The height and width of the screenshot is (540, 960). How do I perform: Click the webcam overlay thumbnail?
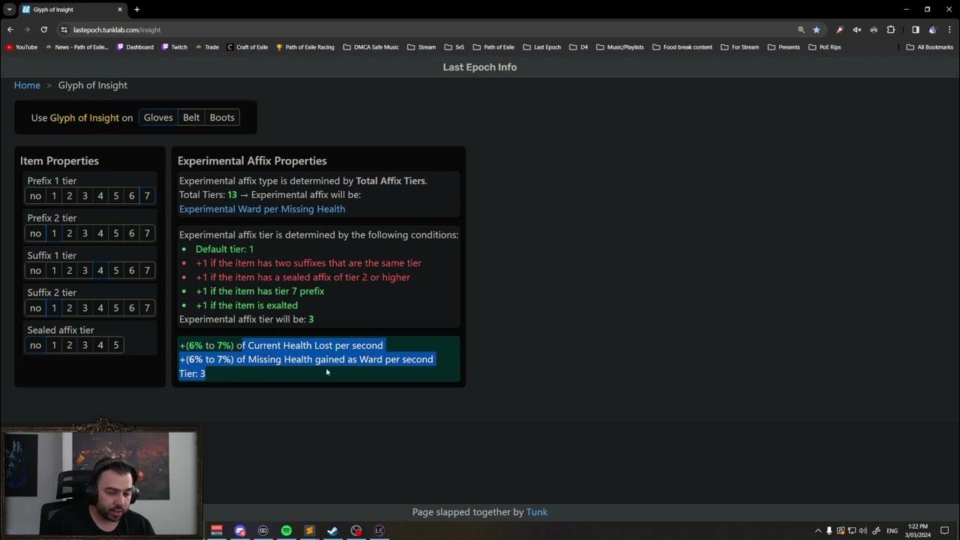coord(100,482)
